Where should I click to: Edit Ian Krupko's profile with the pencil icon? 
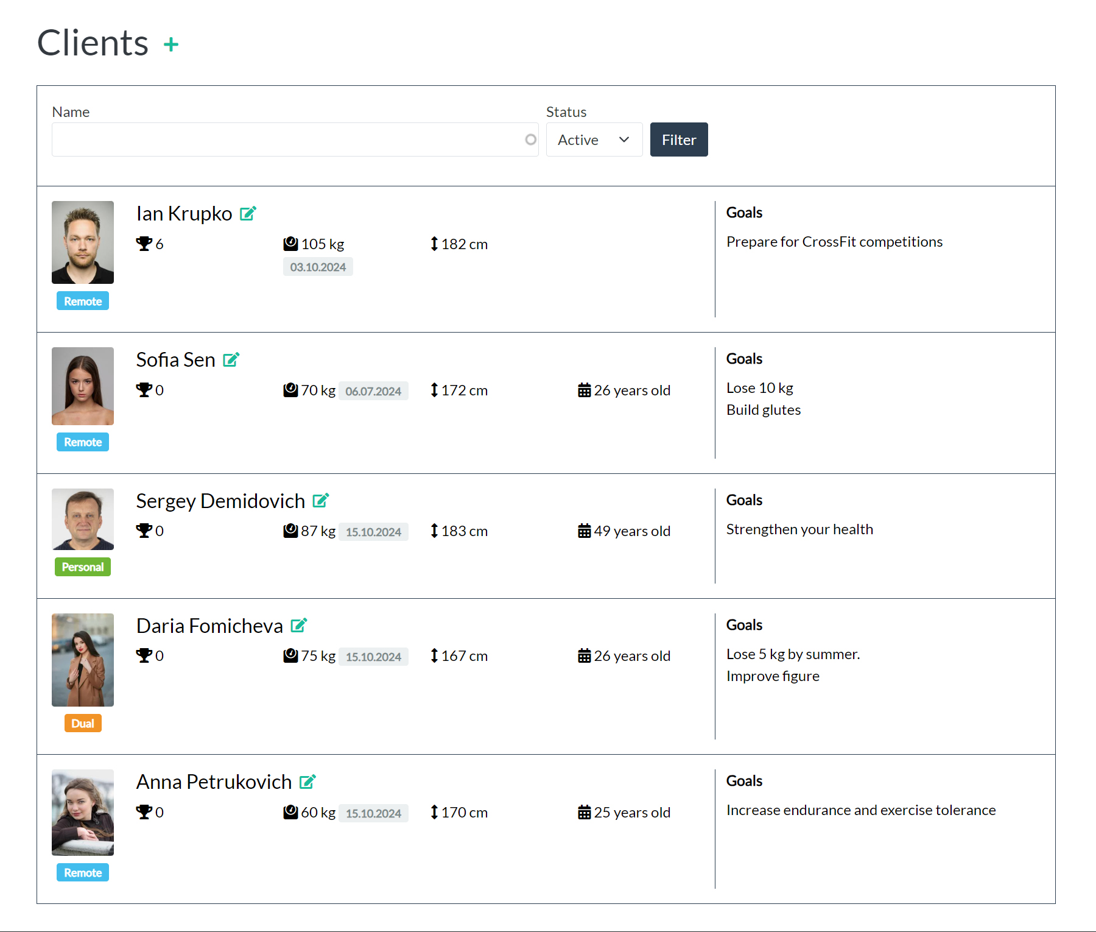pyautogui.click(x=248, y=213)
